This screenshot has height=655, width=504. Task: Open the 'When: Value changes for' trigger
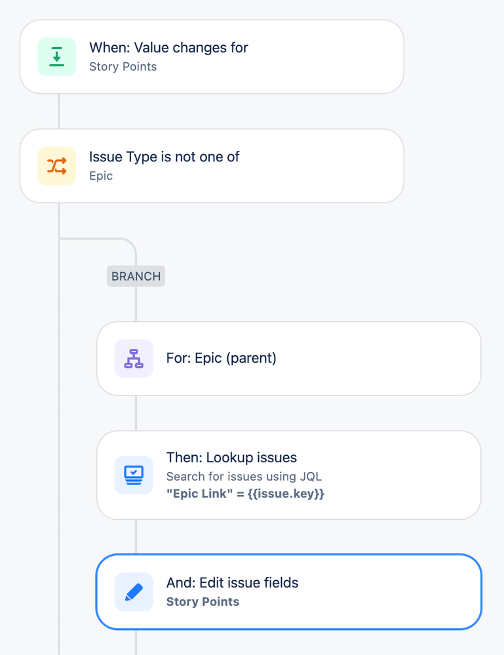pos(168,47)
